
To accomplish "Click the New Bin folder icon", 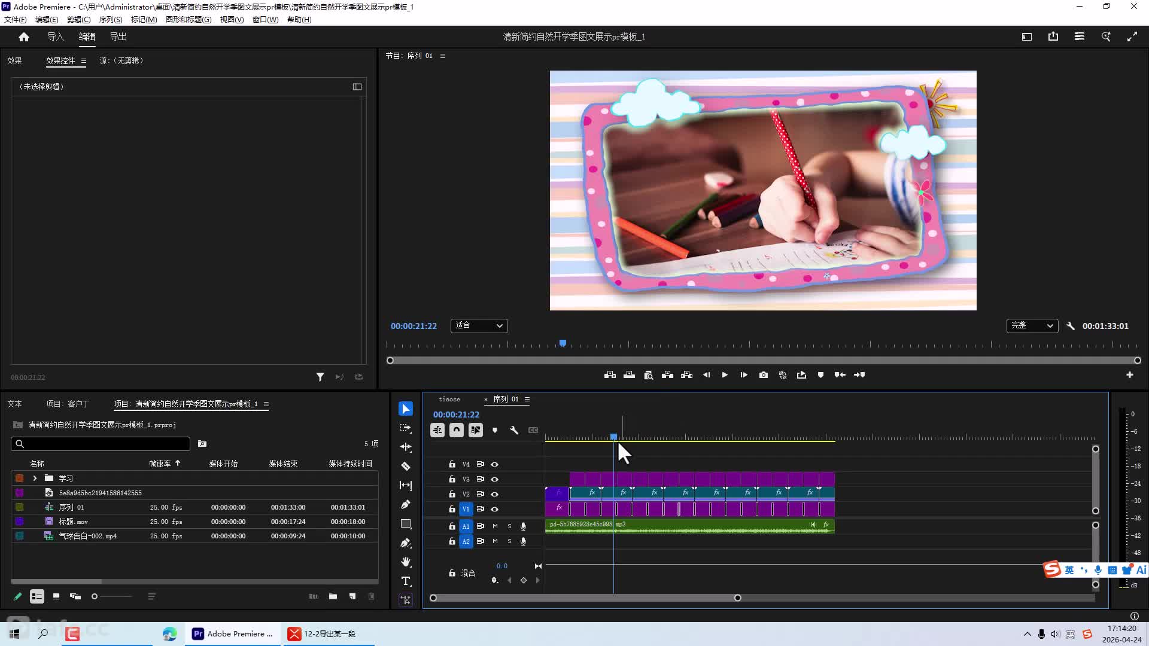I will (333, 596).
